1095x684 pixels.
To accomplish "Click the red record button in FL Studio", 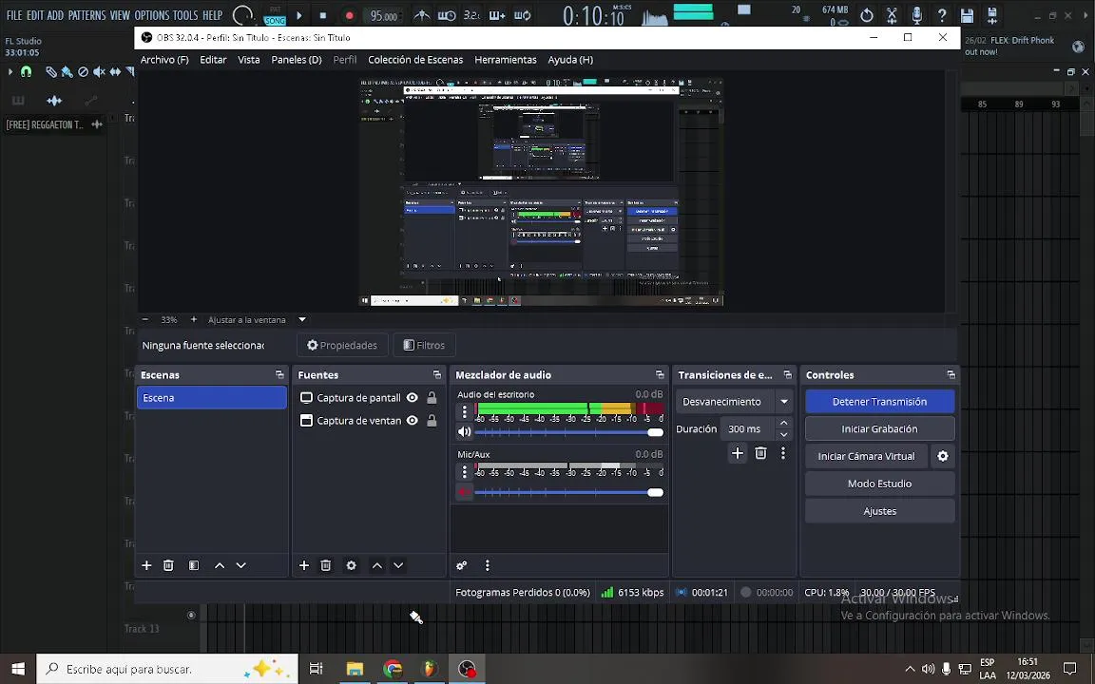I will (x=349, y=15).
